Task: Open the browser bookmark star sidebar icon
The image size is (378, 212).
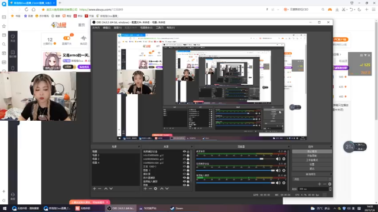Action: click(4, 26)
